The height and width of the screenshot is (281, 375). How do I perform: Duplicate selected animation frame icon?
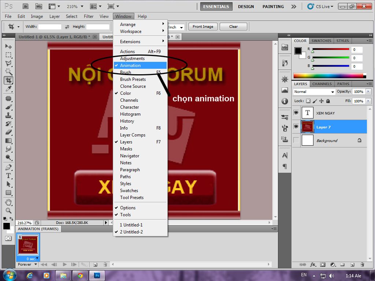click(x=95, y=265)
